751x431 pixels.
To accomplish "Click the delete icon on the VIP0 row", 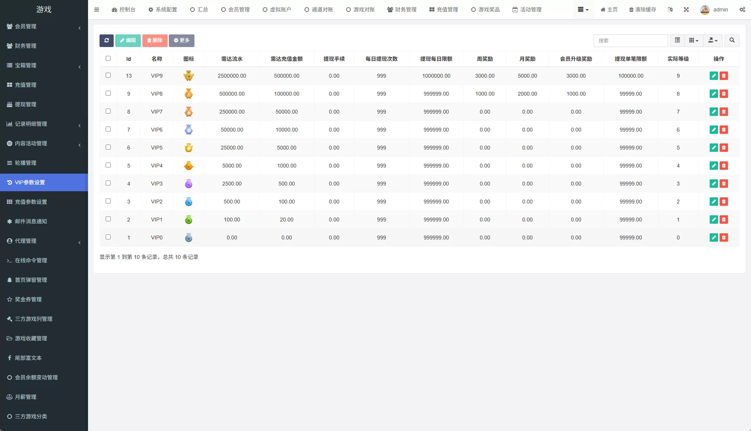I will 724,237.
